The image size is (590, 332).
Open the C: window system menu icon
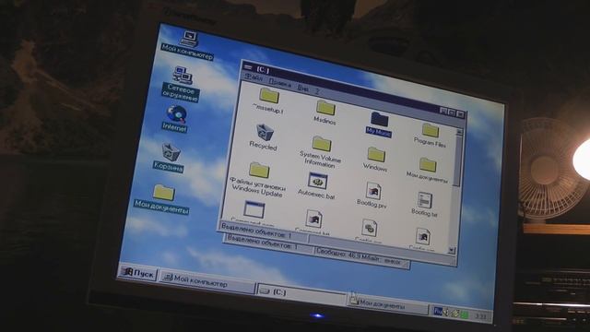click(x=248, y=67)
